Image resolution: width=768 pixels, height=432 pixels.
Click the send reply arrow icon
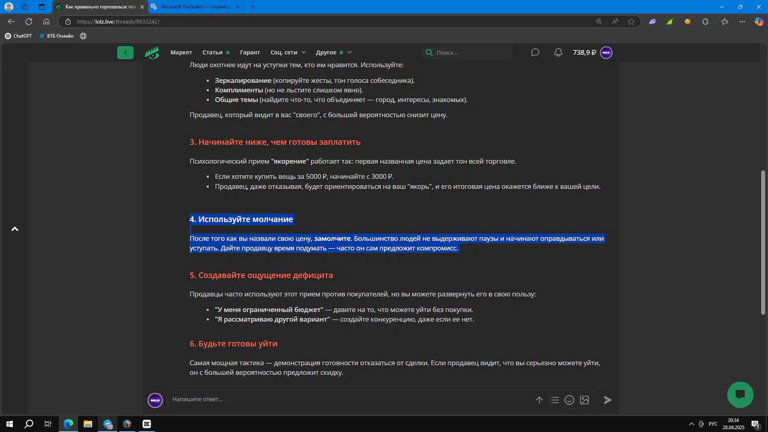[x=608, y=400]
